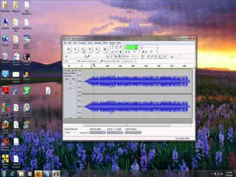Click the Play-at-speed green arrow

click(165, 57)
